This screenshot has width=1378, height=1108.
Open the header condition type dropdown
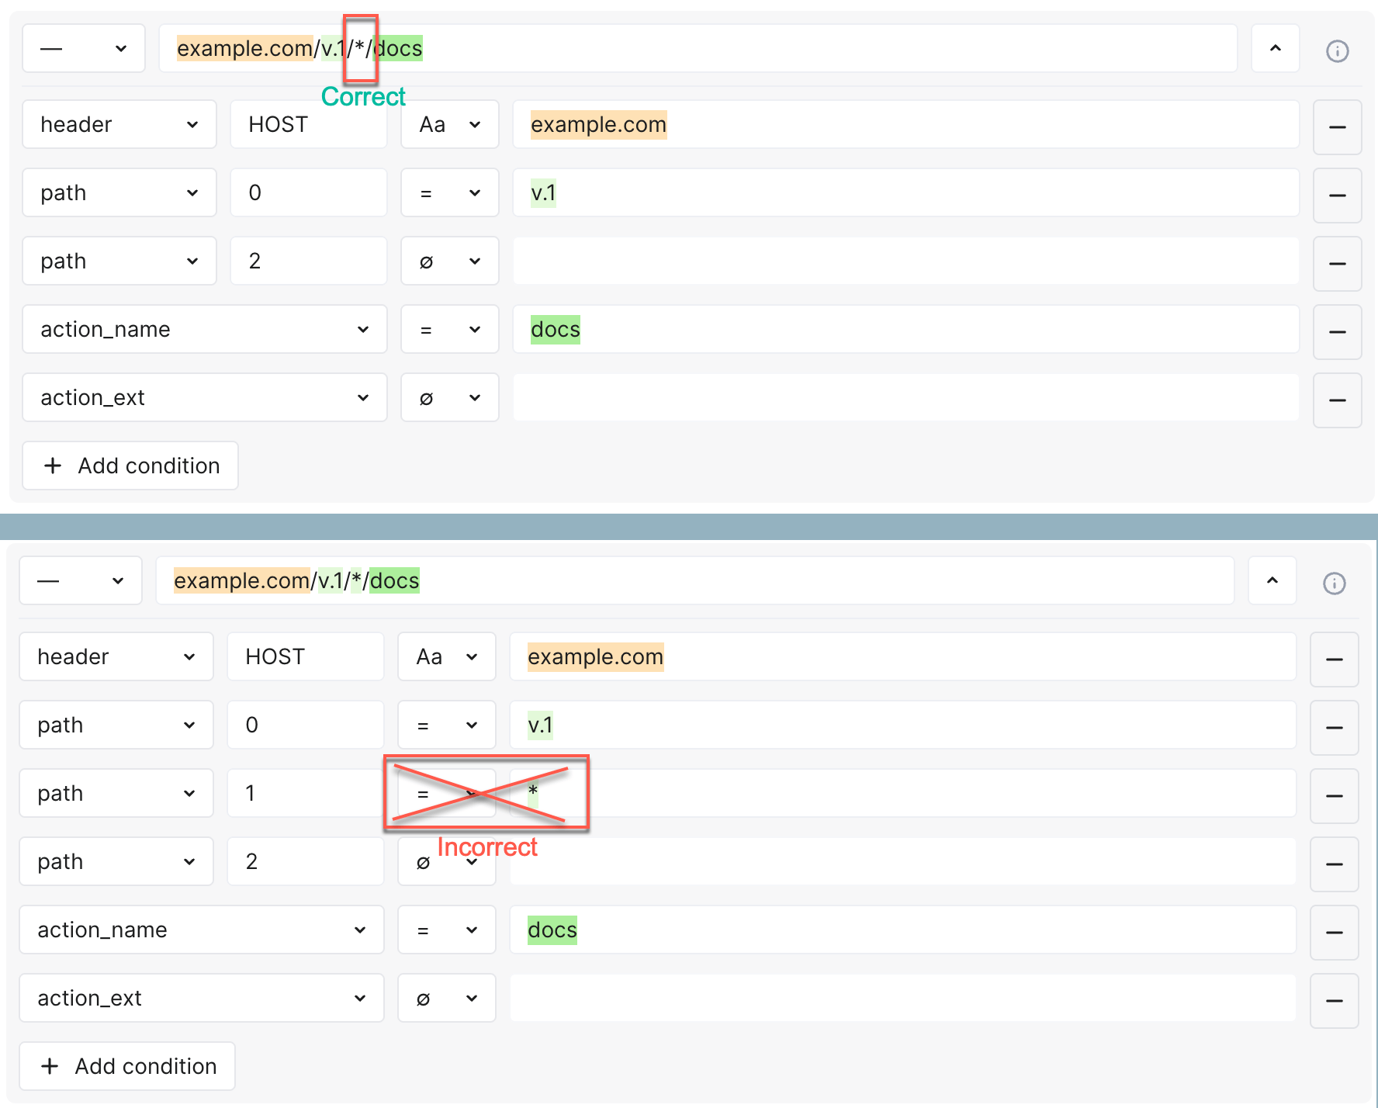point(119,124)
